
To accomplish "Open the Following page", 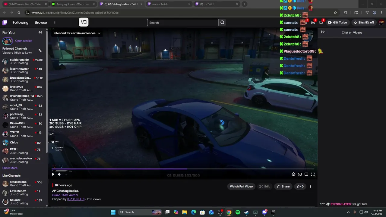I will coord(21,23).
